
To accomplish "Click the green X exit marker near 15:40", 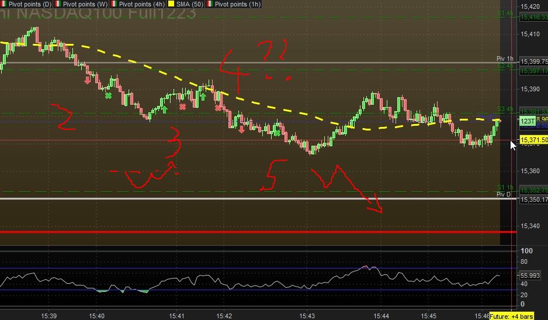I will point(108,95).
